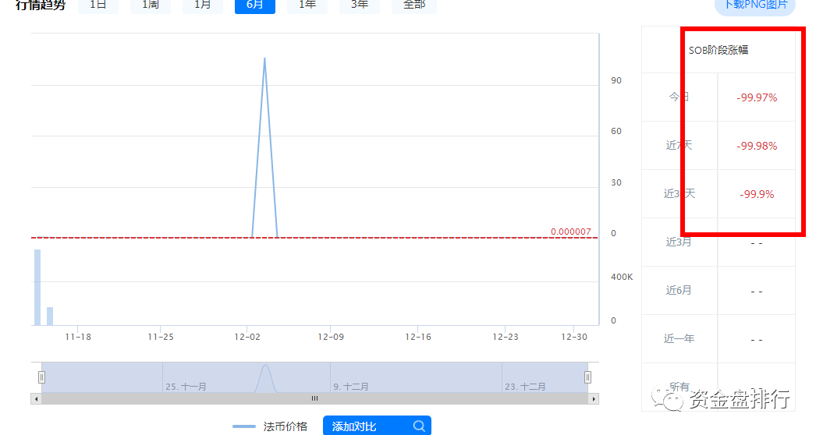Click the 12-30 date axis label
This screenshot has height=435, width=816.
click(574, 337)
